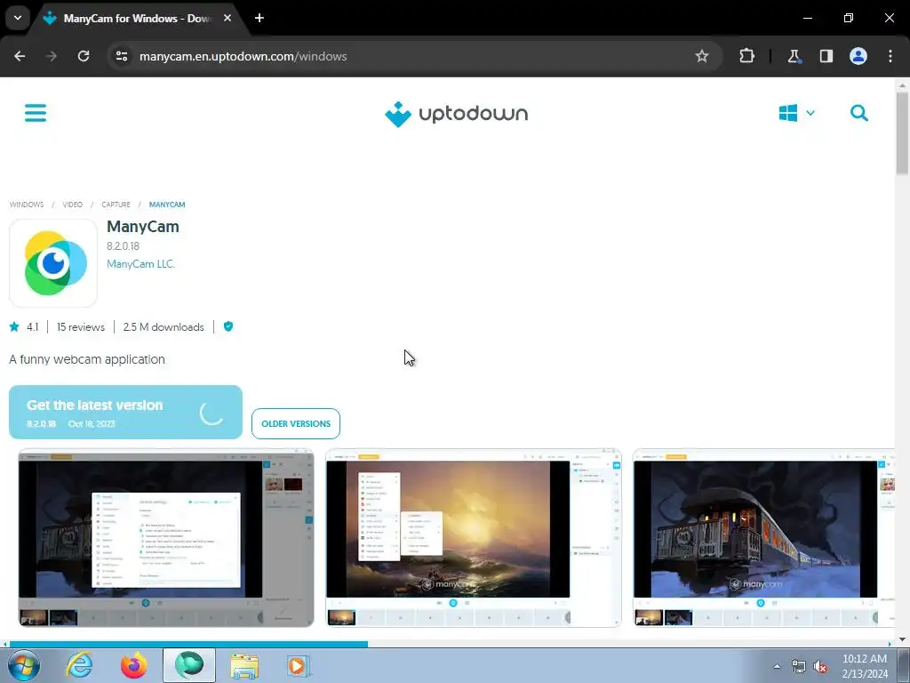Open the settings dialog screenshot thumbnail
The width and height of the screenshot is (910, 683).
coord(166,538)
